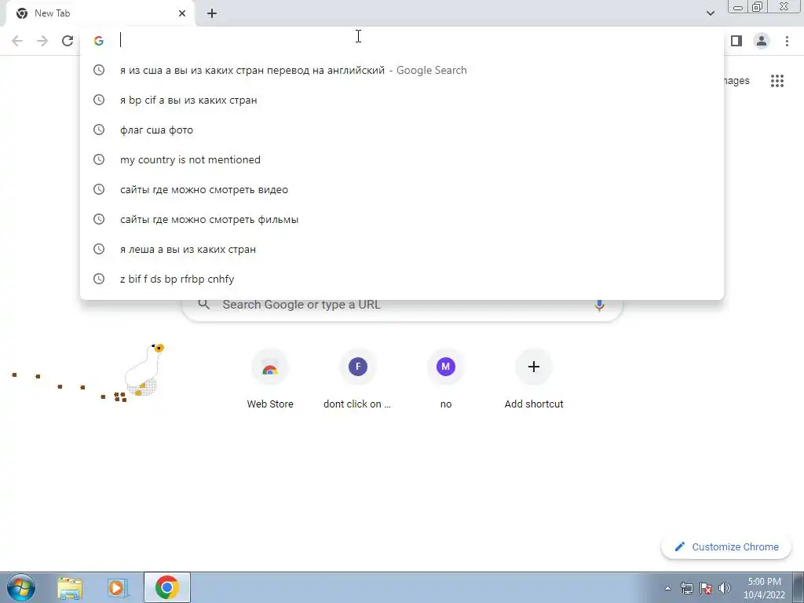Open the Chrome three-dot menu
This screenshot has height=603, width=804.
pos(787,41)
